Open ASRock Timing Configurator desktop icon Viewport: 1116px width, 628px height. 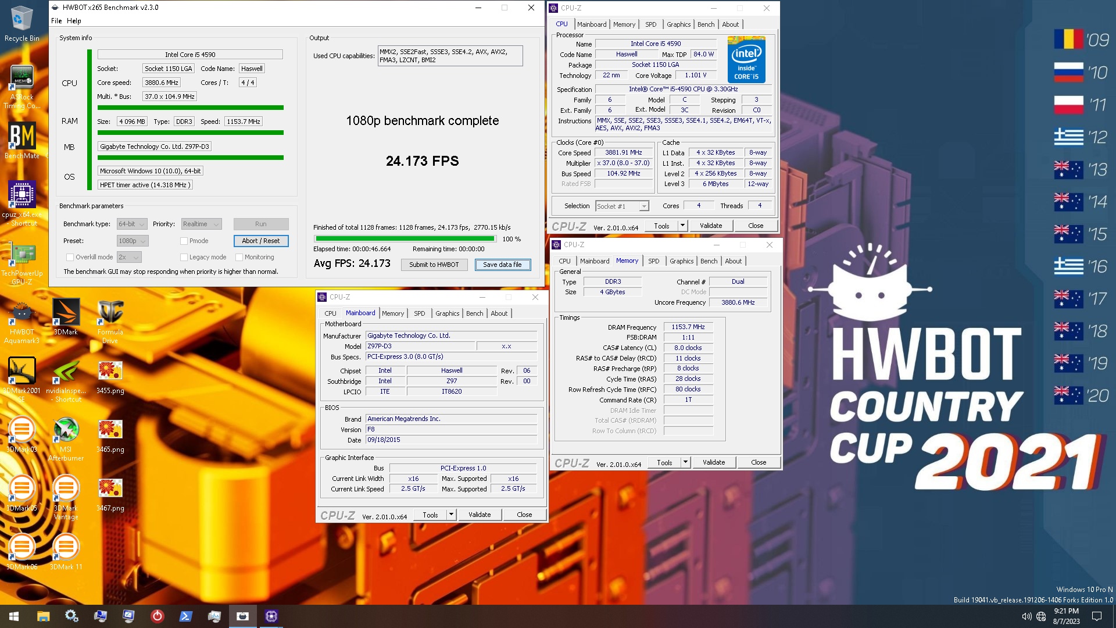tap(22, 87)
